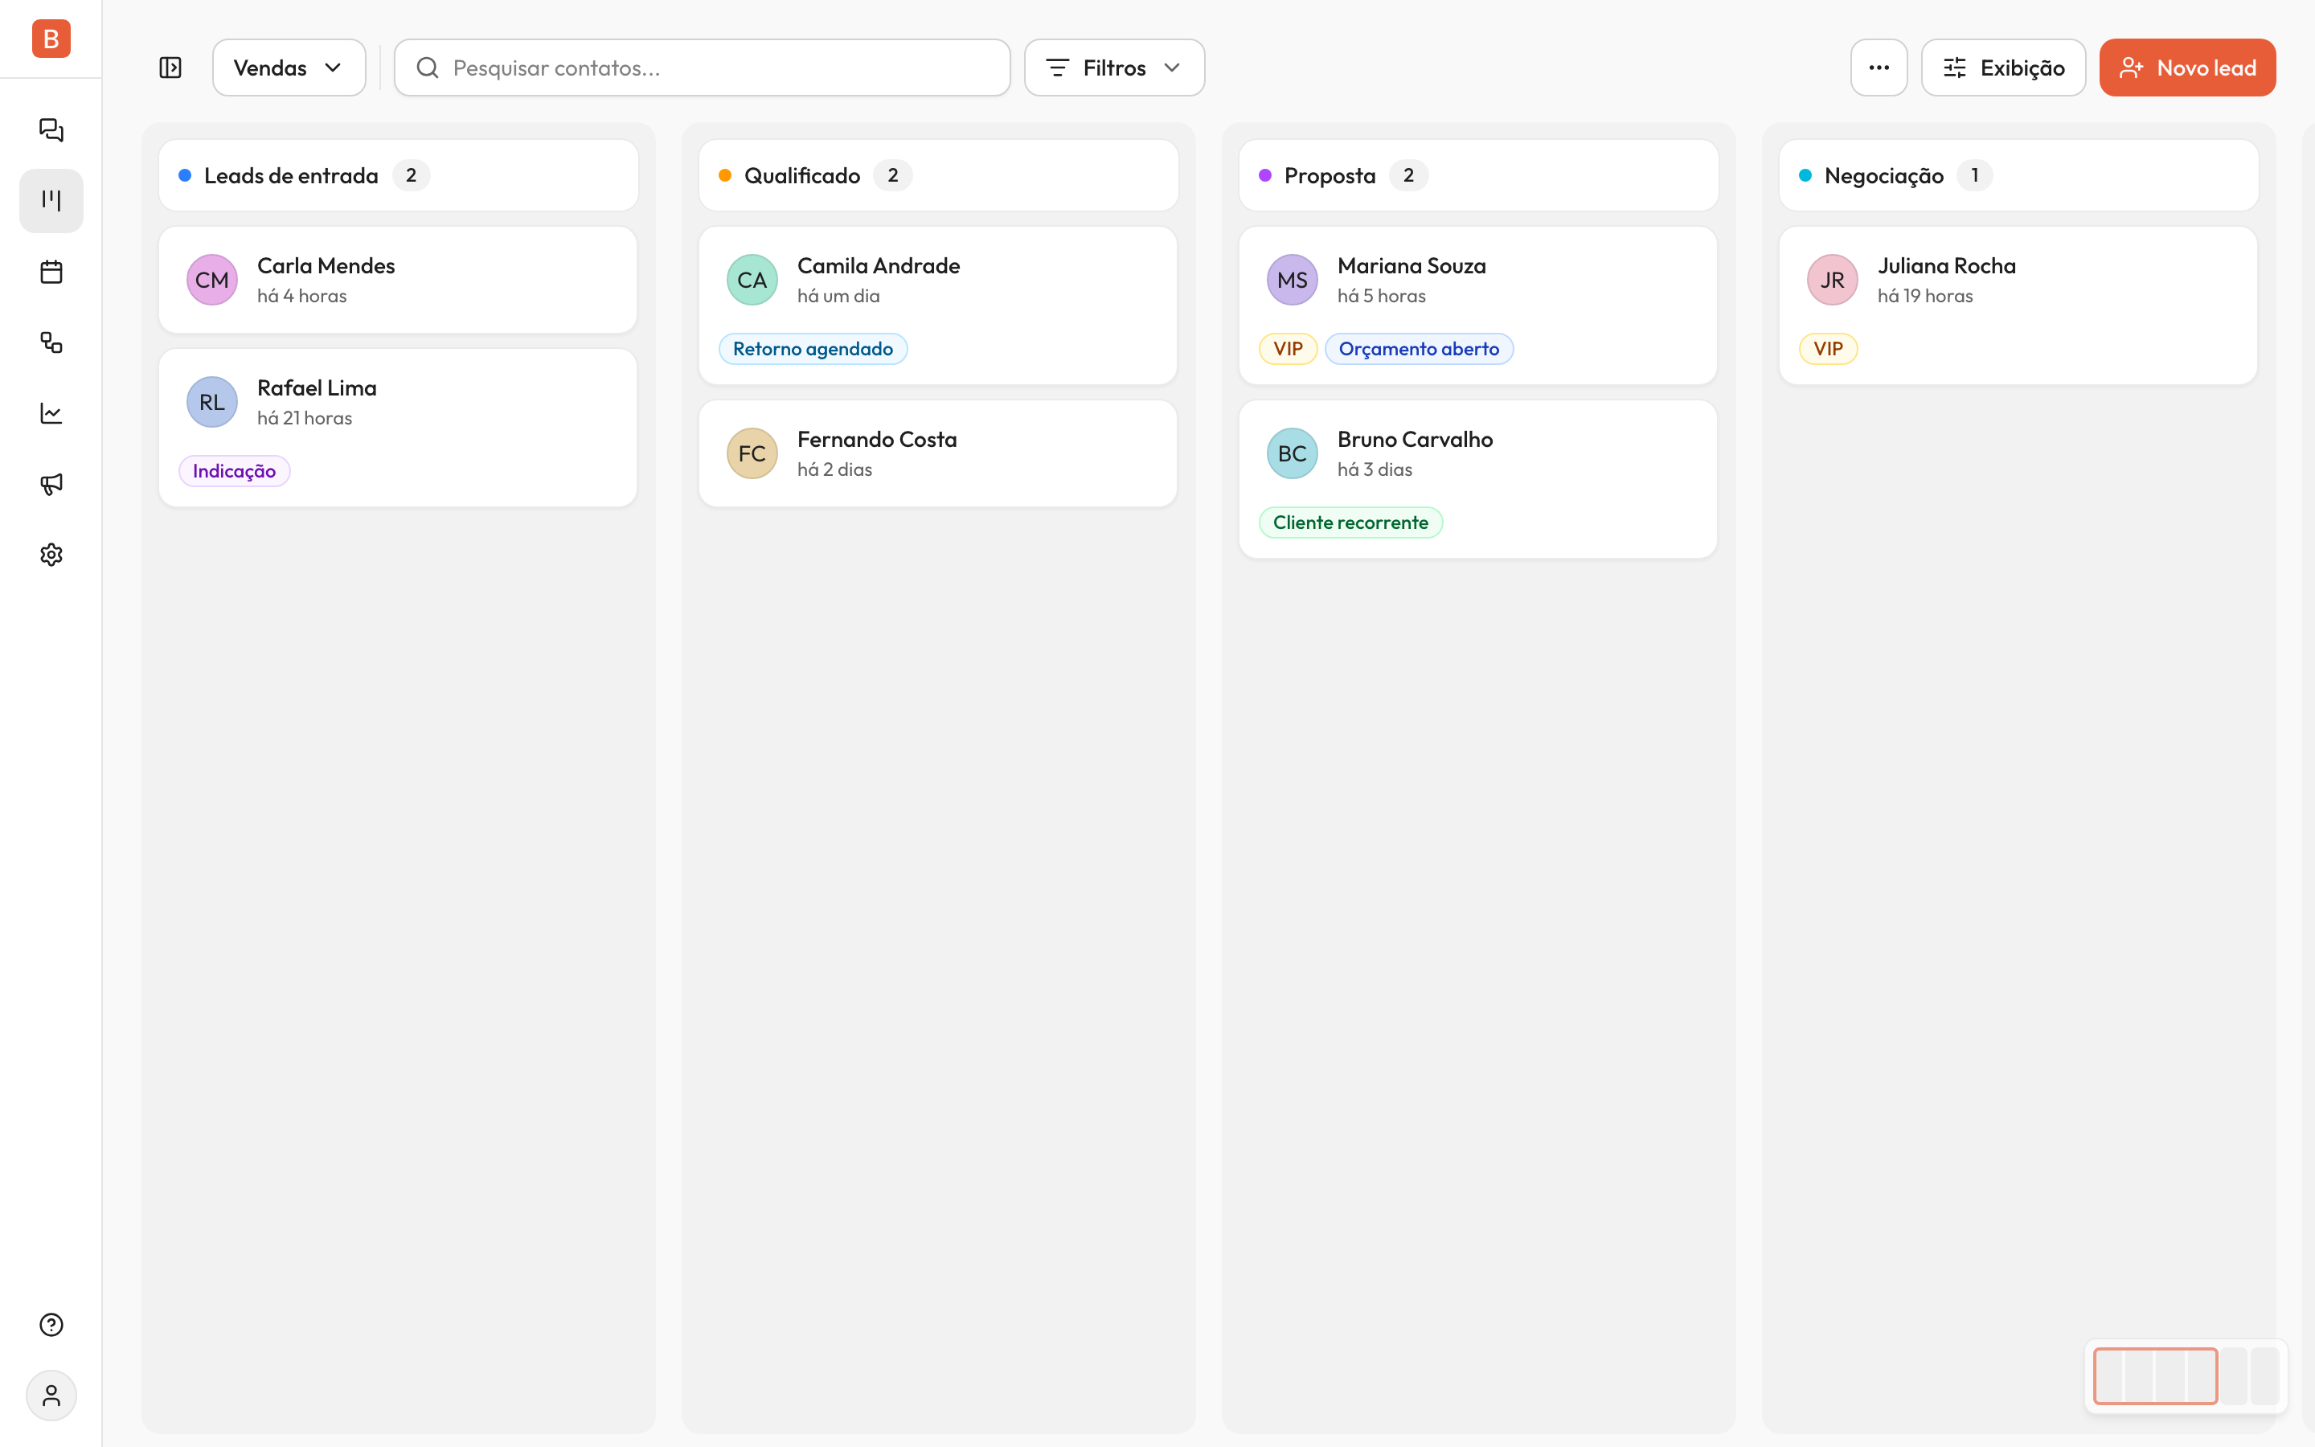Click the Negociação column header

coord(2018,175)
